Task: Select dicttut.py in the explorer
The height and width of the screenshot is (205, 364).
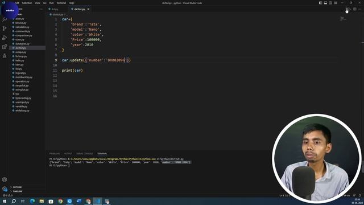Action: click(x=27, y=48)
